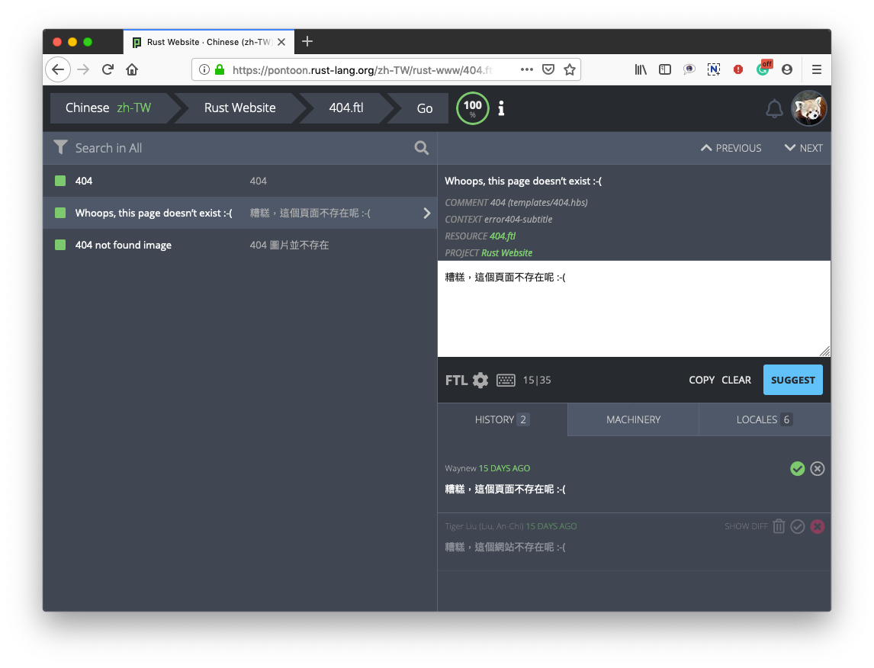Viewport: 874px width, 668px height.
Task: Open the notifications bell
Action: point(774,108)
